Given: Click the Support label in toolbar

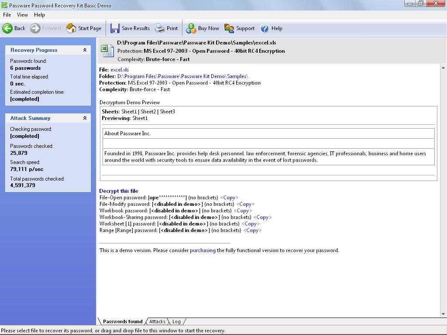Looking at the screenshot, I should pyautogui.click(x=245, y=28).
